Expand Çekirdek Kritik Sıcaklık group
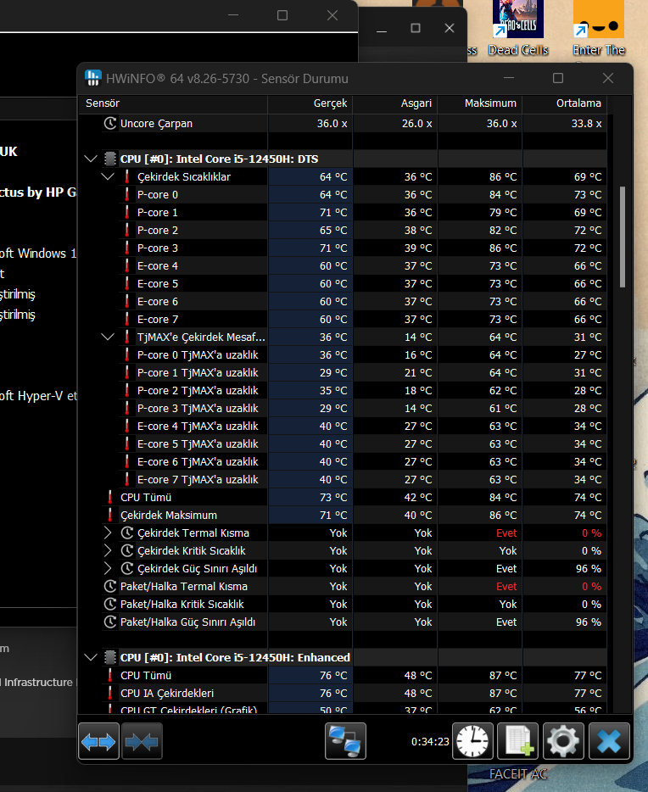 [108, 550]
